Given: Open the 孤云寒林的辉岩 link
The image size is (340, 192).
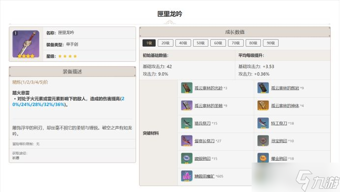Looking at the screenshot, I should click(x=285, y=88).
